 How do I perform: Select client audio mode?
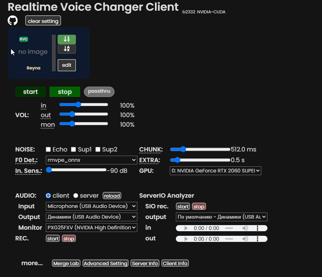click(x=48, y=195)
